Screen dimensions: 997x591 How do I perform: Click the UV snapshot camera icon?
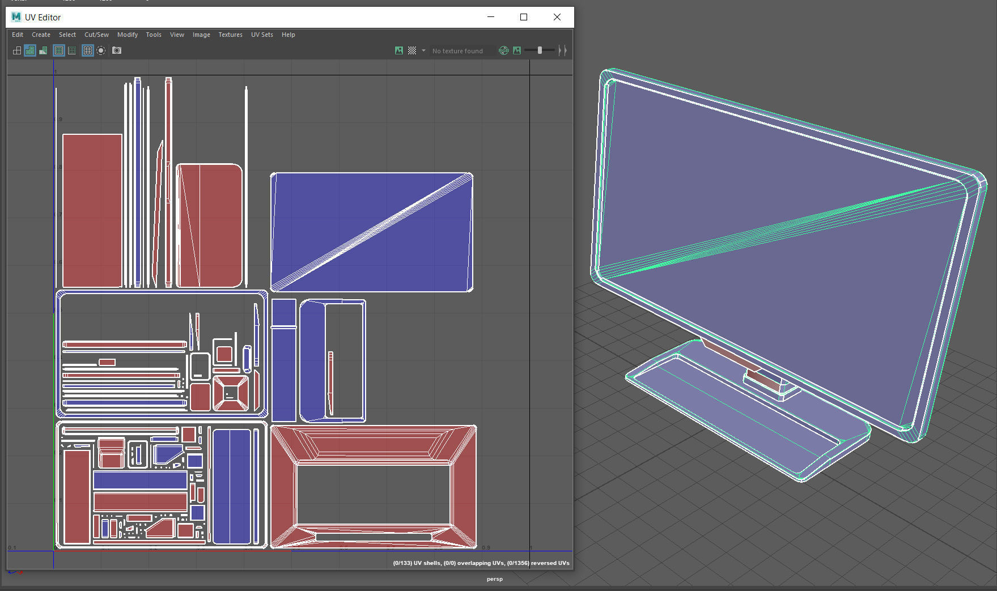coord(117,50)
